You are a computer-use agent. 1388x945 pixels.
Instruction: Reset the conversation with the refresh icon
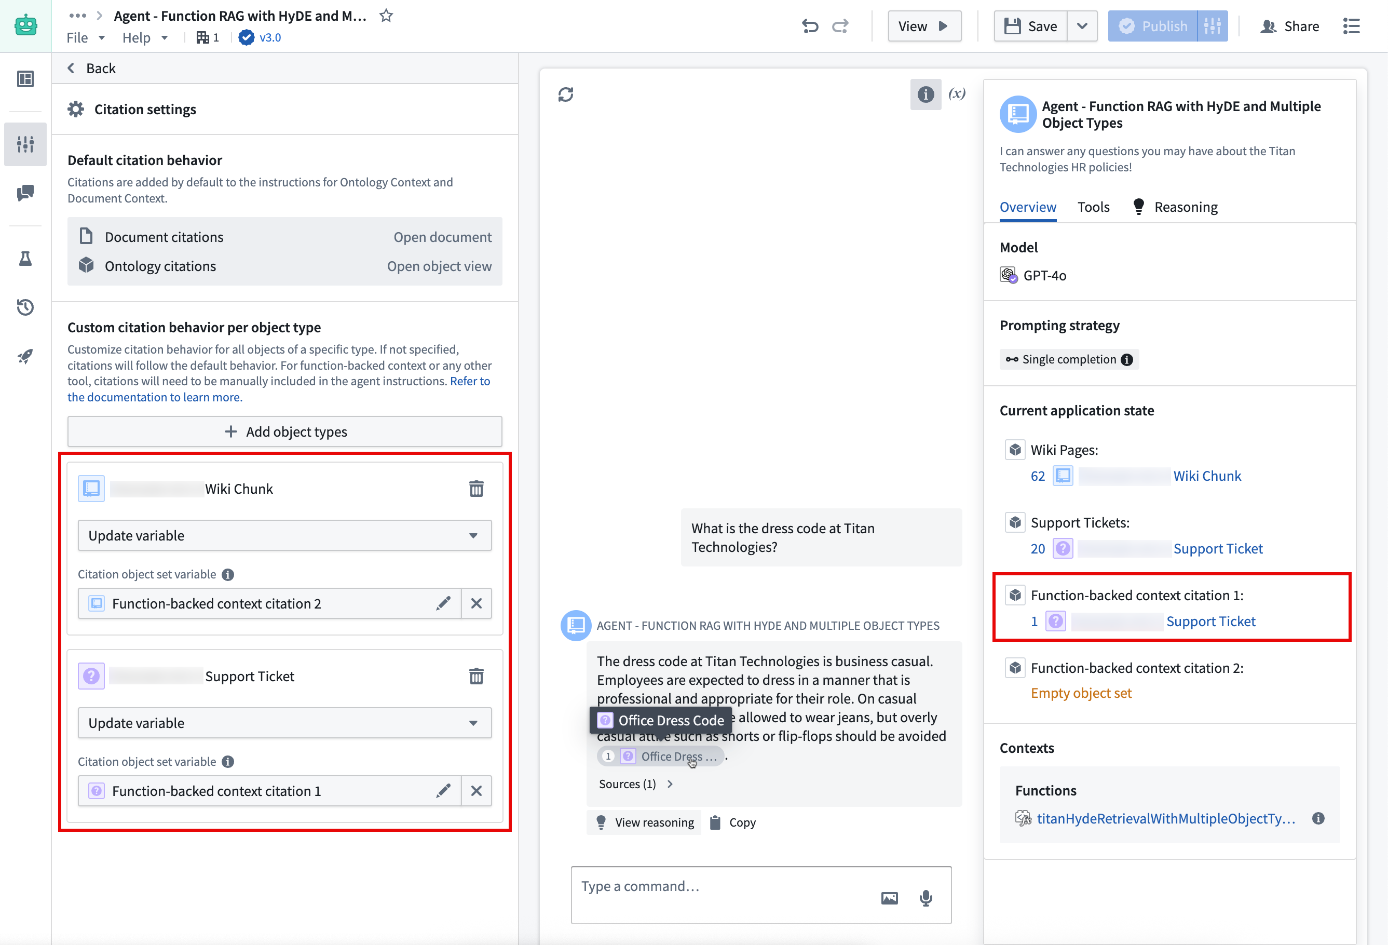click(x=566, y=95)
